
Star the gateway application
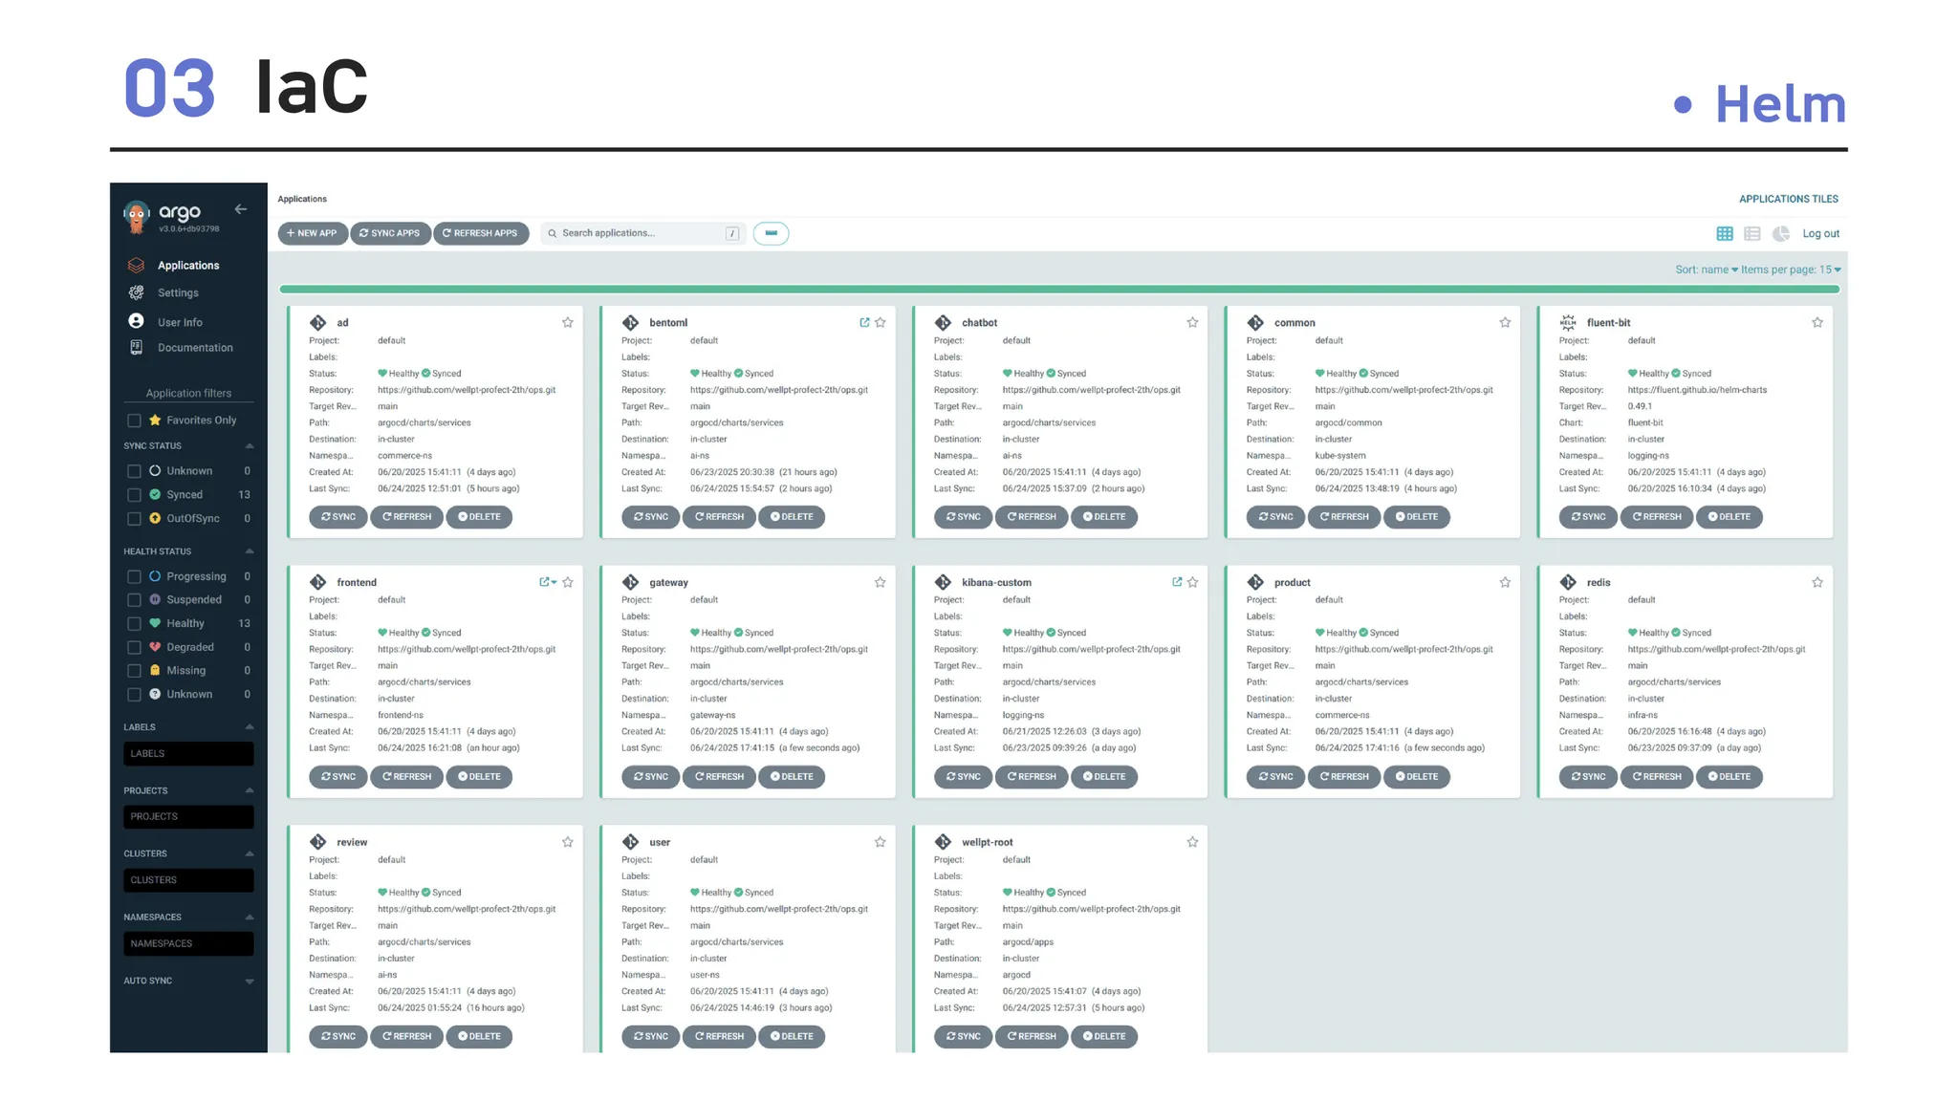[x=881, y=582]
